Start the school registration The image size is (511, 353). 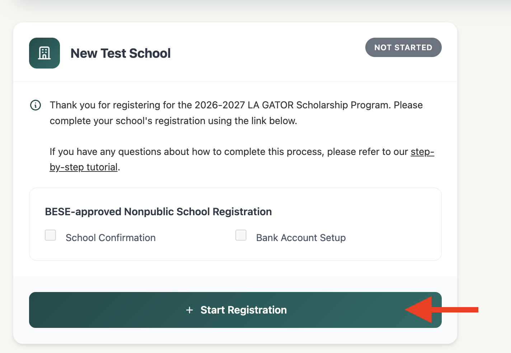[235, 310]
